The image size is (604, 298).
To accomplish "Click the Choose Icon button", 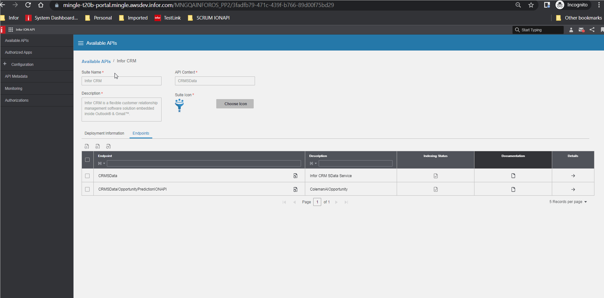I will (235, 104).
